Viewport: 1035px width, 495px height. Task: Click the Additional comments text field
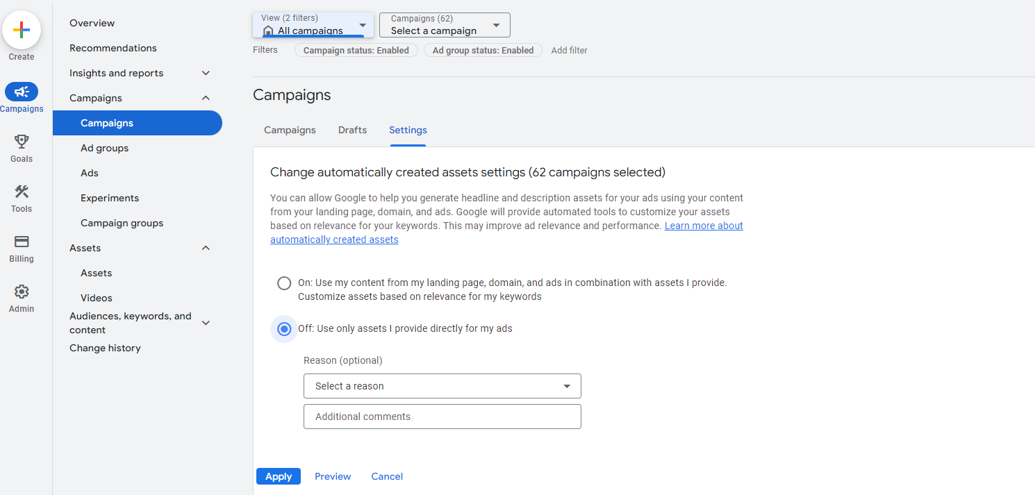pyautogui.click(x=442, y=417)
